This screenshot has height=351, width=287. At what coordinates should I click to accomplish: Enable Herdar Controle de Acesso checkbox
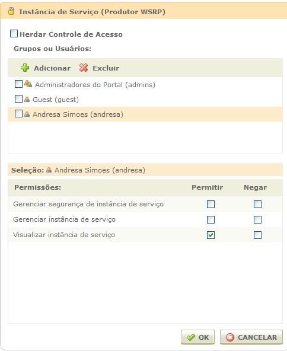point(14,34)
